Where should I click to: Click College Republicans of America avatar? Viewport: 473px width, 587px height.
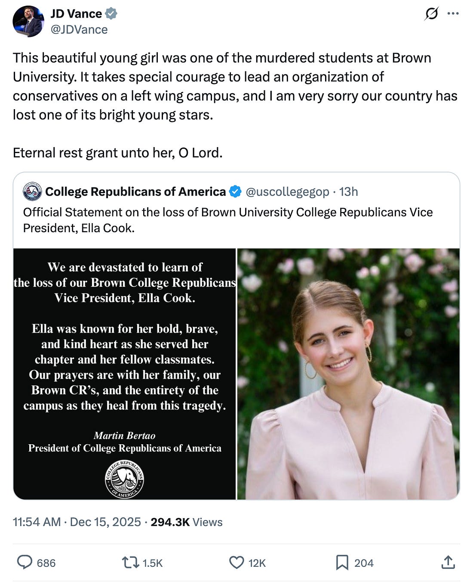32,191
